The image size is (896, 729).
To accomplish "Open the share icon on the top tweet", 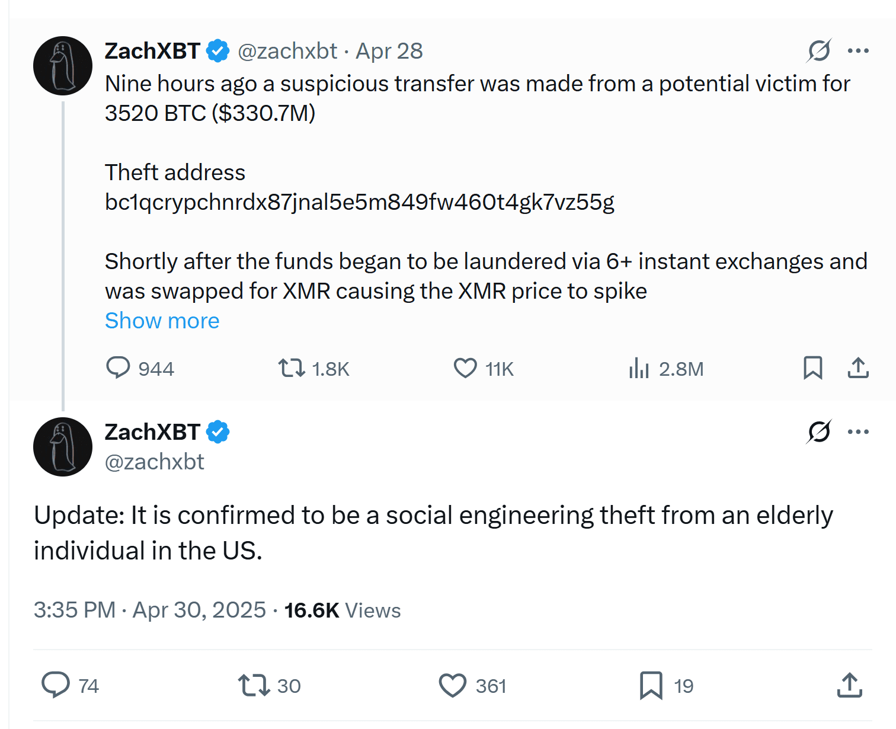I will 857,368.
